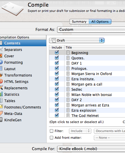
Task: Click the document icon beside Ezra explosion
Action: tap(68, 110)
